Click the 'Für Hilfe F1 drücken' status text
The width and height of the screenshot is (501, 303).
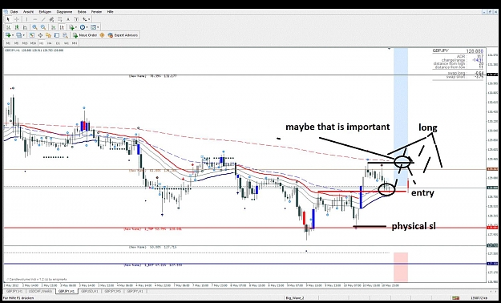pos(18,298)
